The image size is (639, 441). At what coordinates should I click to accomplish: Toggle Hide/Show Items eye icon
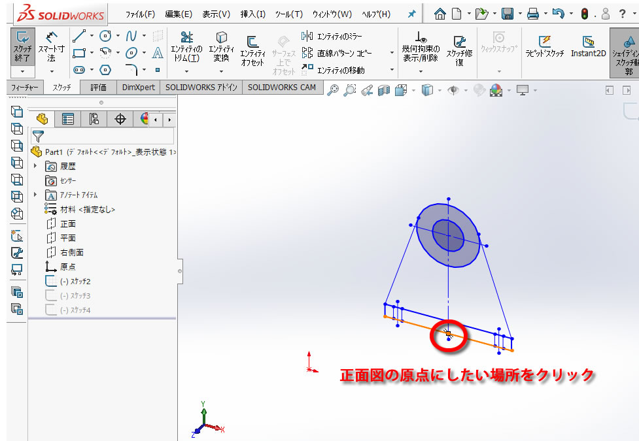click(x=453, y=90)
